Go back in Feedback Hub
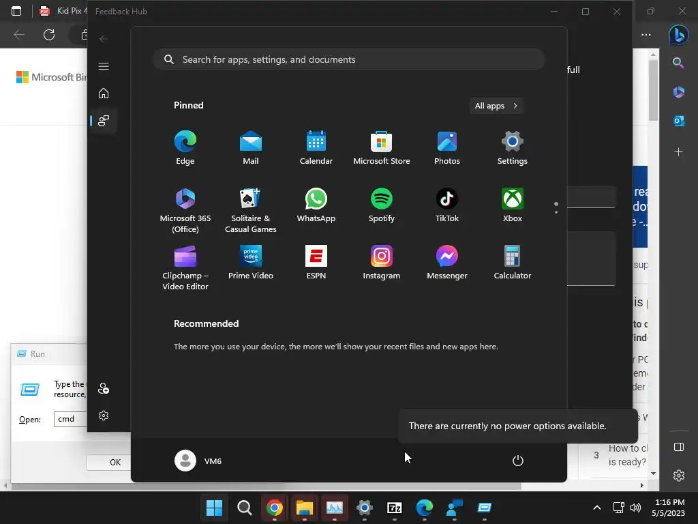Image resolution: width=698 pixels, height=524 pixels. click(x=104, y=39)
